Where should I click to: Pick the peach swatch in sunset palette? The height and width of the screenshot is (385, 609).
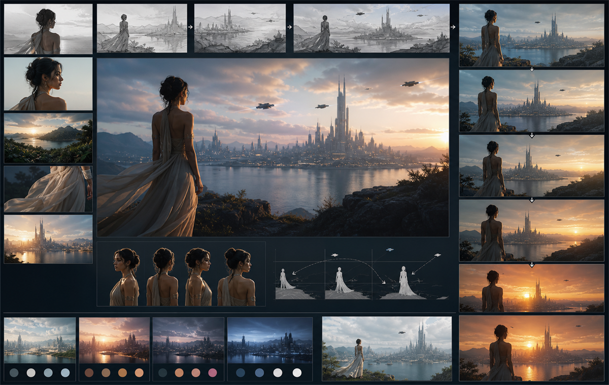[x=139, y=372]
